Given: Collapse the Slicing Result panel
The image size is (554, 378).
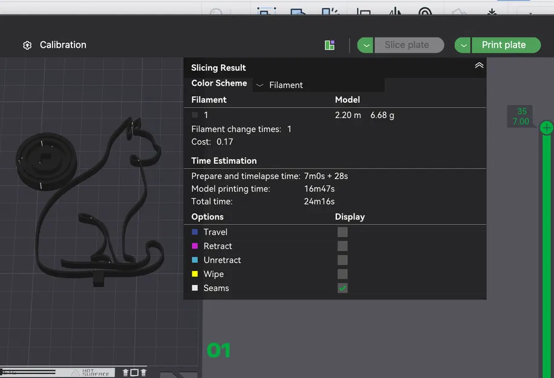Looking at the screenshot, I should [x=479, y=65].
